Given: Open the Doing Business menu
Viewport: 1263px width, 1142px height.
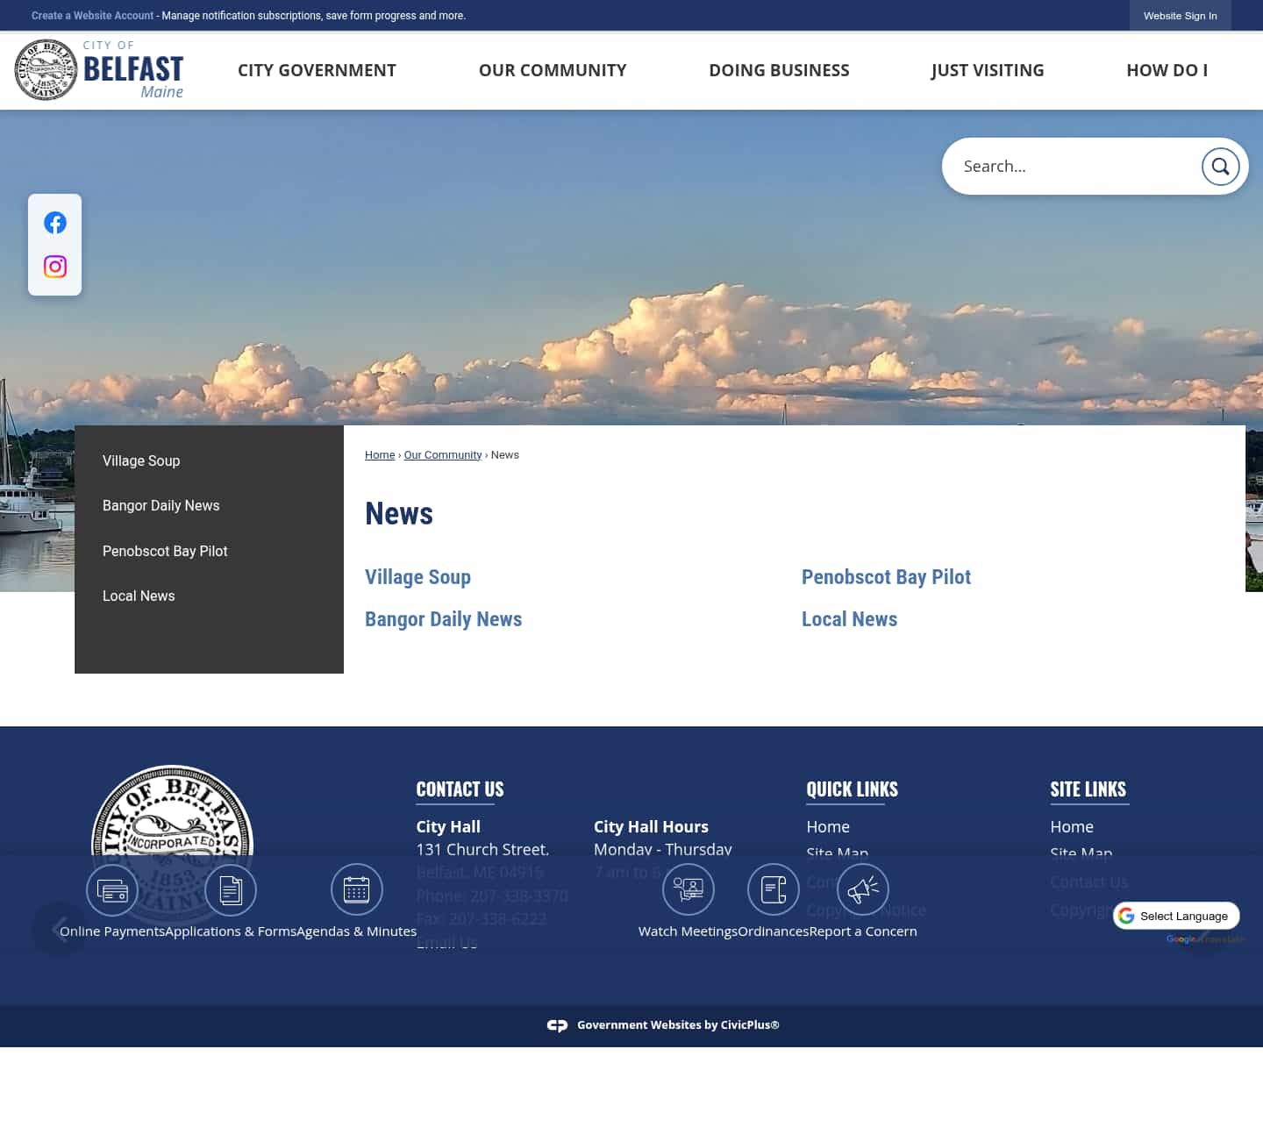Looking at the screenshot, I should pos(779,70).
